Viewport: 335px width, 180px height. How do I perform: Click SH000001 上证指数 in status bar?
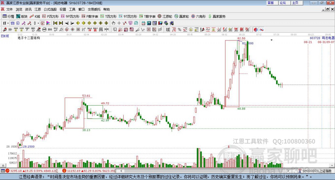(x=317, y=171)
